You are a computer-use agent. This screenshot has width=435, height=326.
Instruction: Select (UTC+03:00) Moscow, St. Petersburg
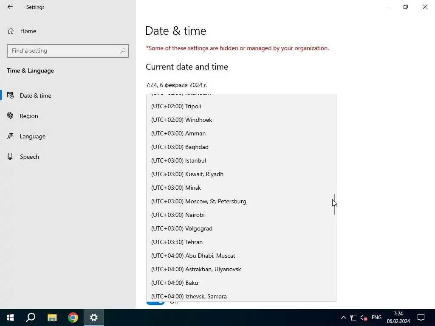point(241,201)
